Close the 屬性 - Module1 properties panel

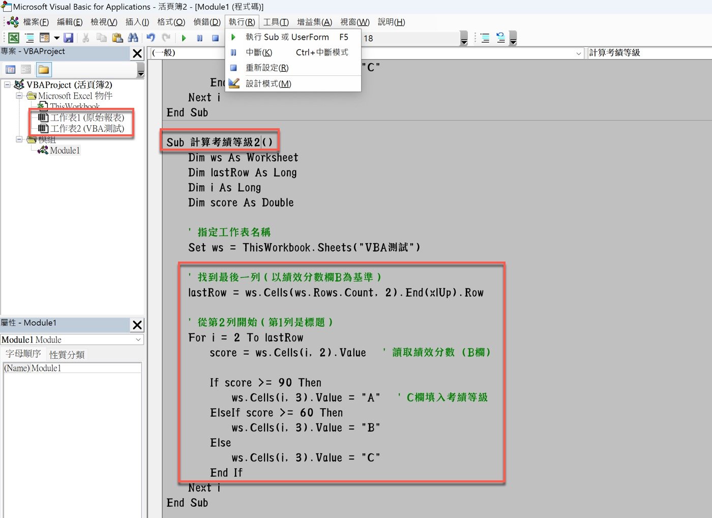click(x=137, y=325)
